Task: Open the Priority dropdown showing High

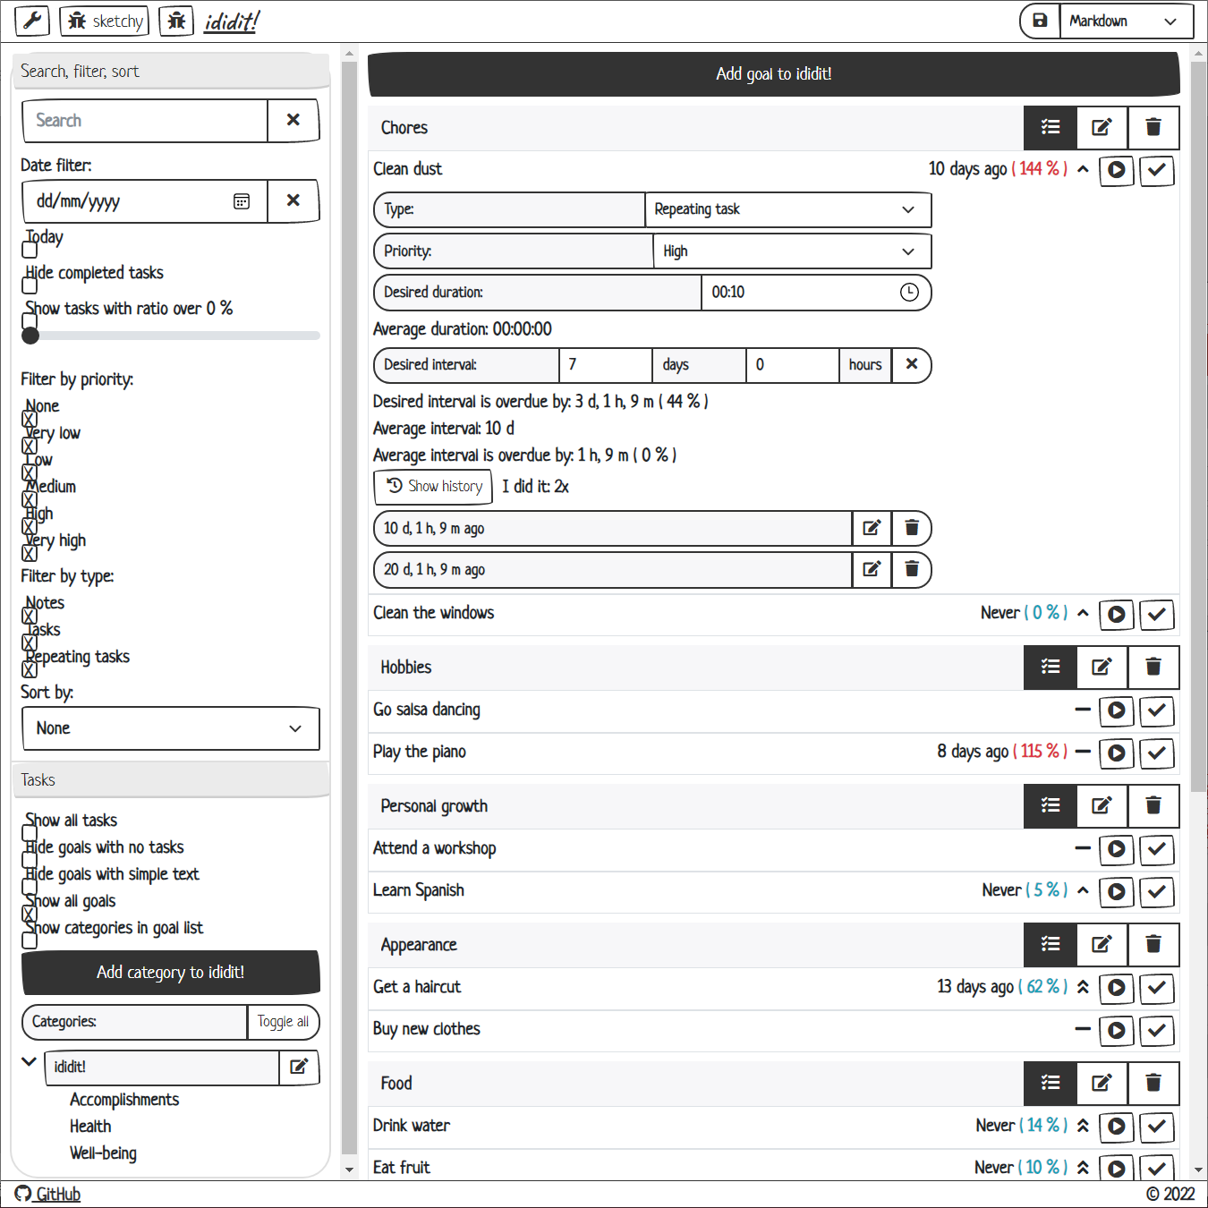Action: (x=791, y=251)
